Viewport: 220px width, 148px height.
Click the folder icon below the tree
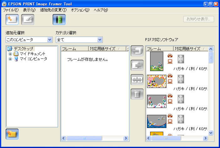[12, 134]
